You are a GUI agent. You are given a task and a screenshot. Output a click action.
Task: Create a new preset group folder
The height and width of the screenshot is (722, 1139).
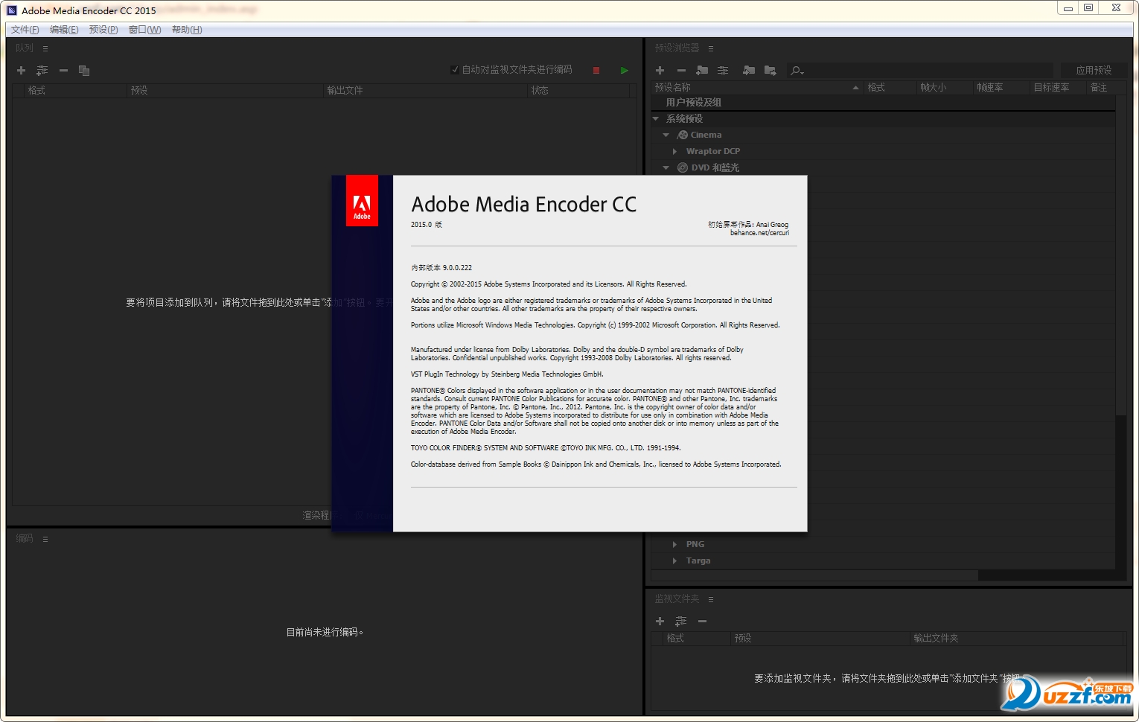[x=702, y=71]
